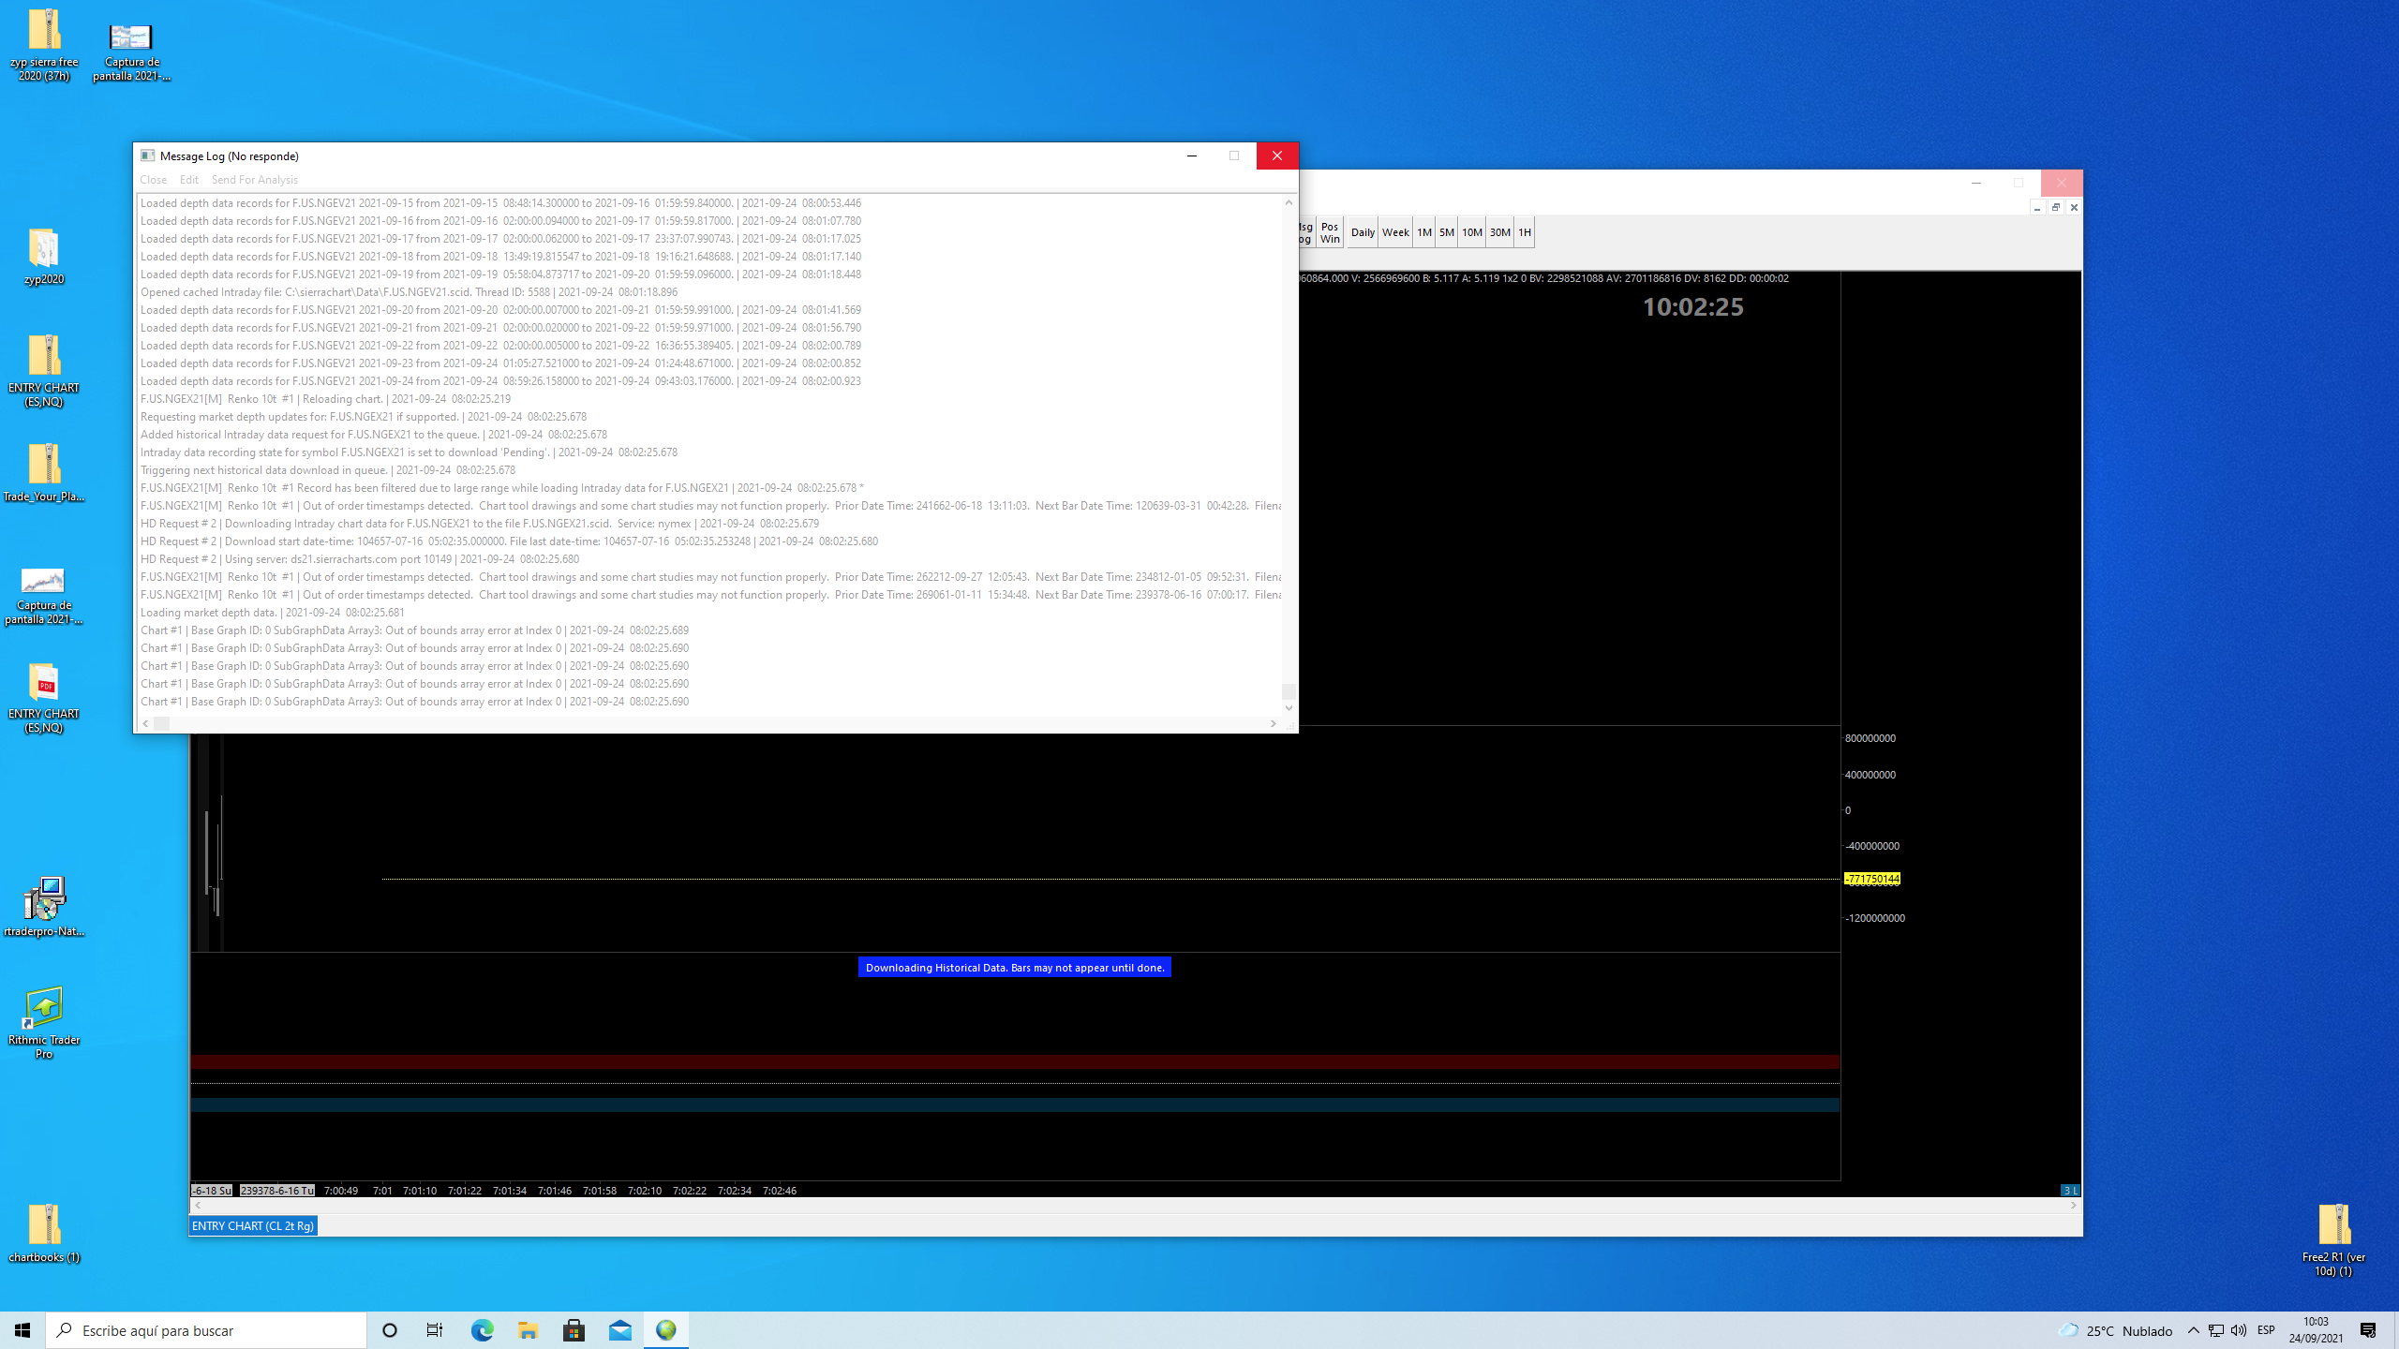Screen dimensions: 2399x1349
Task: Open the Mail app from taskbar
Action: (x=620, y=1330)
